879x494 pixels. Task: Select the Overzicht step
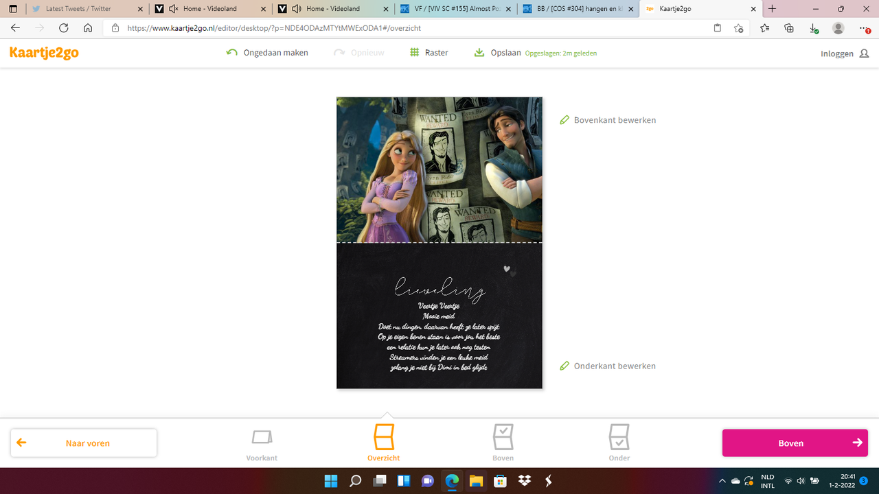[384, 443]
